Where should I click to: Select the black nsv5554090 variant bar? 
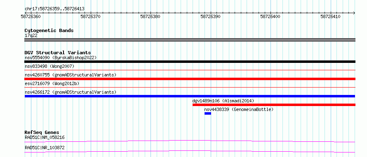[x=190, y=62]
